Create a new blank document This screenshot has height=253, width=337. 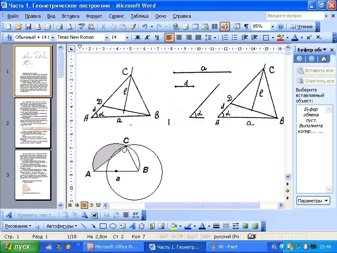(x=8, y=27)
